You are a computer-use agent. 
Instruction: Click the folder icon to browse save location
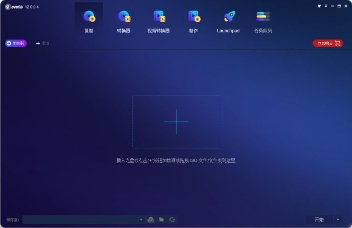click(x=161, y=219)
